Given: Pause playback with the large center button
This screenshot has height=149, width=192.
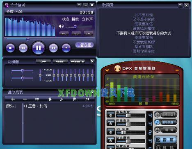Looking at the screenshot, I should [x=38, y=48].
